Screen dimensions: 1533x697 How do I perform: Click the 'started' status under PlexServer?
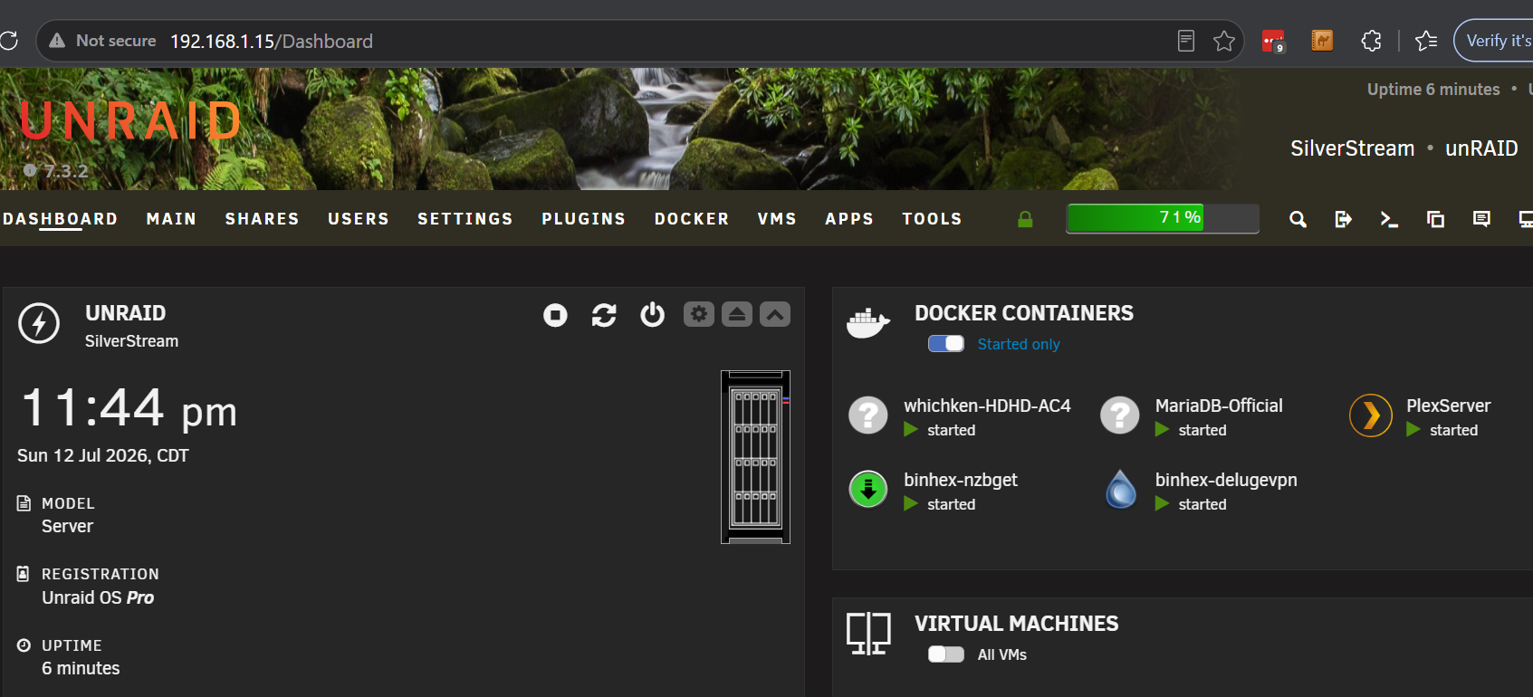click(x=1453, y=430)
